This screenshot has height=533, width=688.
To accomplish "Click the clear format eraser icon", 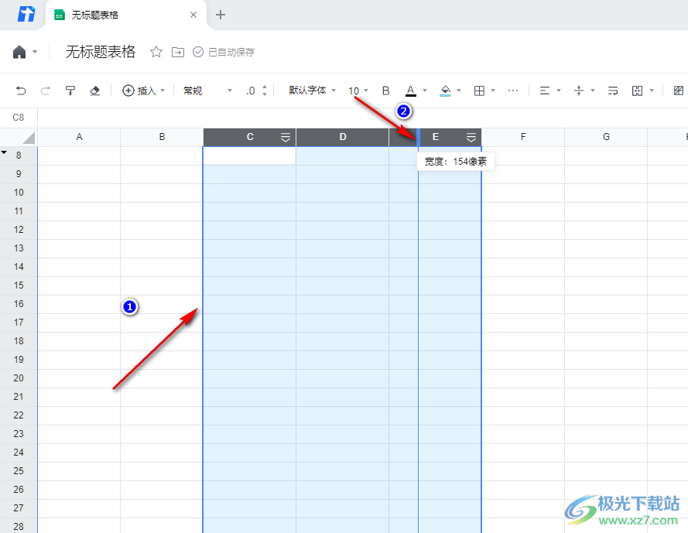I will pos(94,91).
